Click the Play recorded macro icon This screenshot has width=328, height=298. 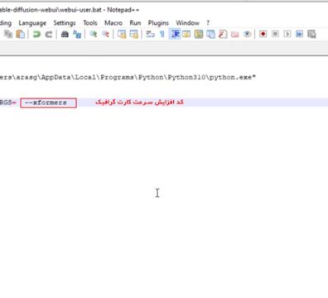287,34
